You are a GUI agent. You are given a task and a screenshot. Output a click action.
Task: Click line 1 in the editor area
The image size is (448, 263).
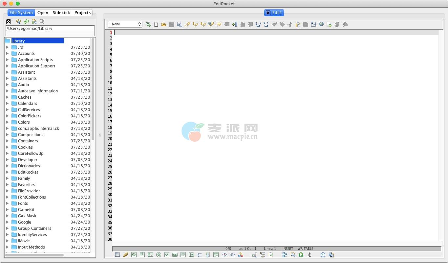pyautogui.click(x=276, y=33)
